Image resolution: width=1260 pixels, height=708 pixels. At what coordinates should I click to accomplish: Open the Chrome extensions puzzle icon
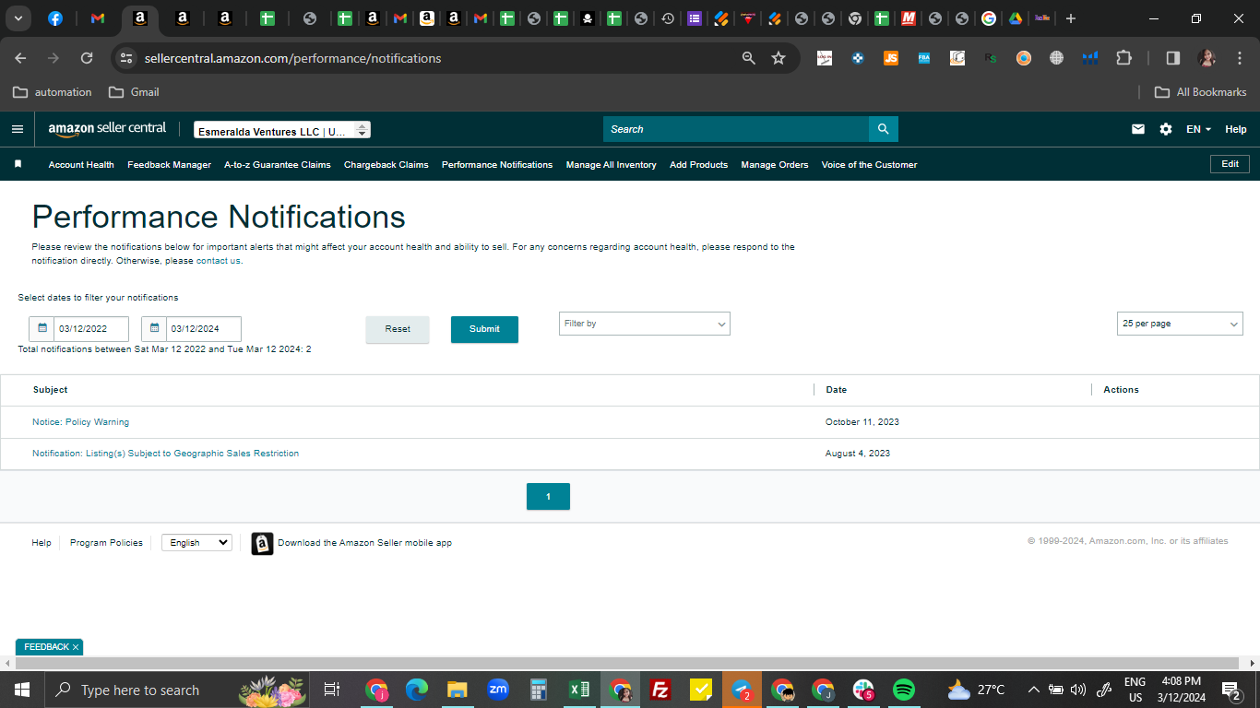coord(1123,58)
